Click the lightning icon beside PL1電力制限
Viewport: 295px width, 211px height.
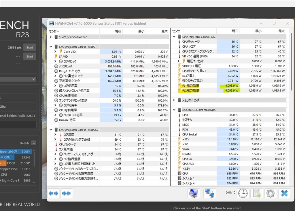tap(179, 86)
